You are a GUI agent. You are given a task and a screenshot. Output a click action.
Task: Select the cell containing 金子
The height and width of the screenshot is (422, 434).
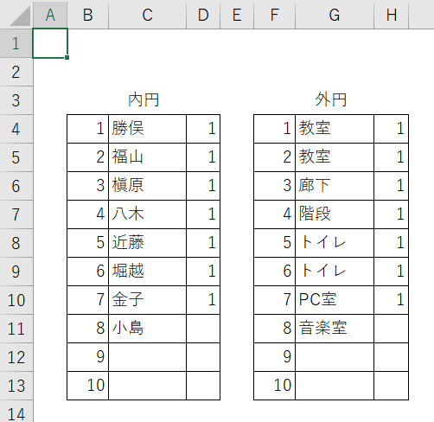147,300
